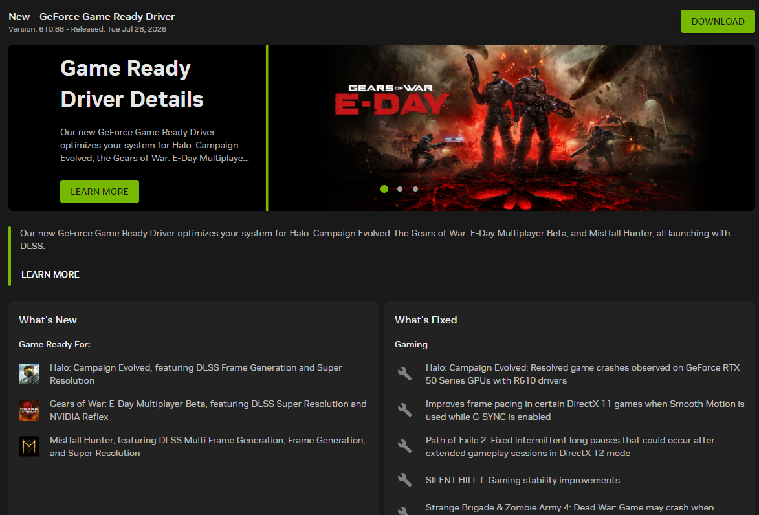Click Game Ready Driver Details banner heading

pos(131,83)
